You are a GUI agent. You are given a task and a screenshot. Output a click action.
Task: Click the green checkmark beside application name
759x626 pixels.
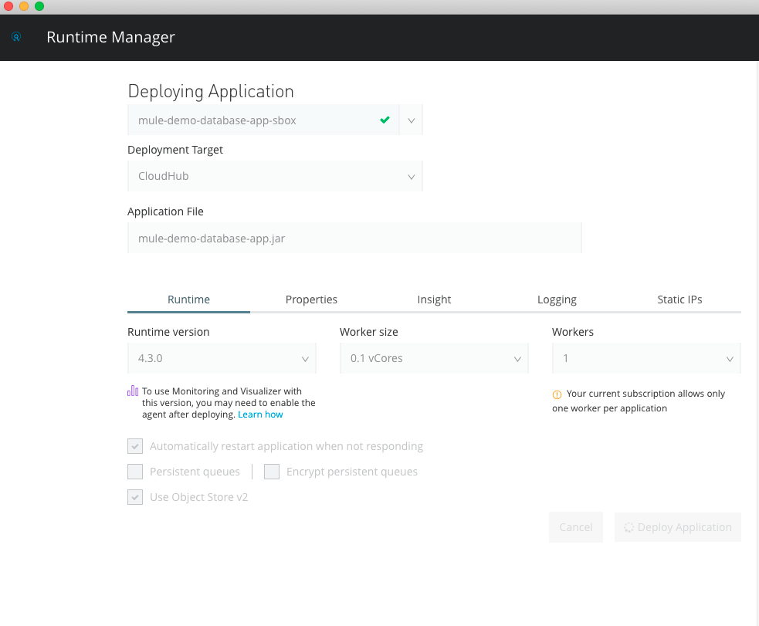point(385,120)
